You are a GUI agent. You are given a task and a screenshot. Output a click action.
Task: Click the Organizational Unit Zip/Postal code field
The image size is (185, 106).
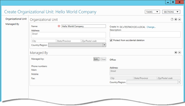point(93,41)
